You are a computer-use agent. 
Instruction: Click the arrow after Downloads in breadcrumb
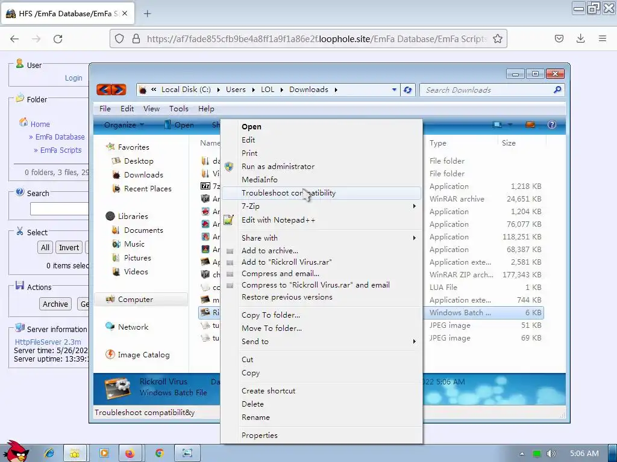(336, 90)
